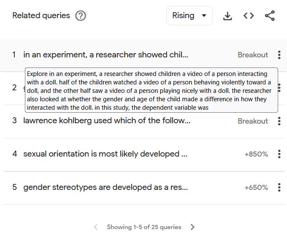Click the +650% value for query 5
287x238 pixels.
256,187
